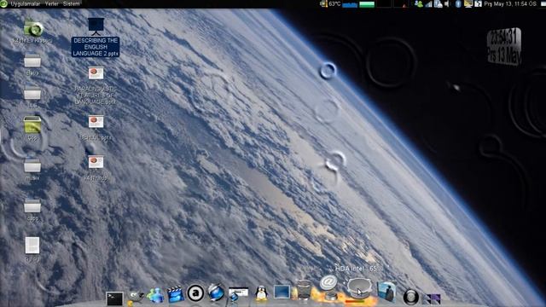
Task: Open the volume speaker tray icon
Action: (x=447, y=3)
